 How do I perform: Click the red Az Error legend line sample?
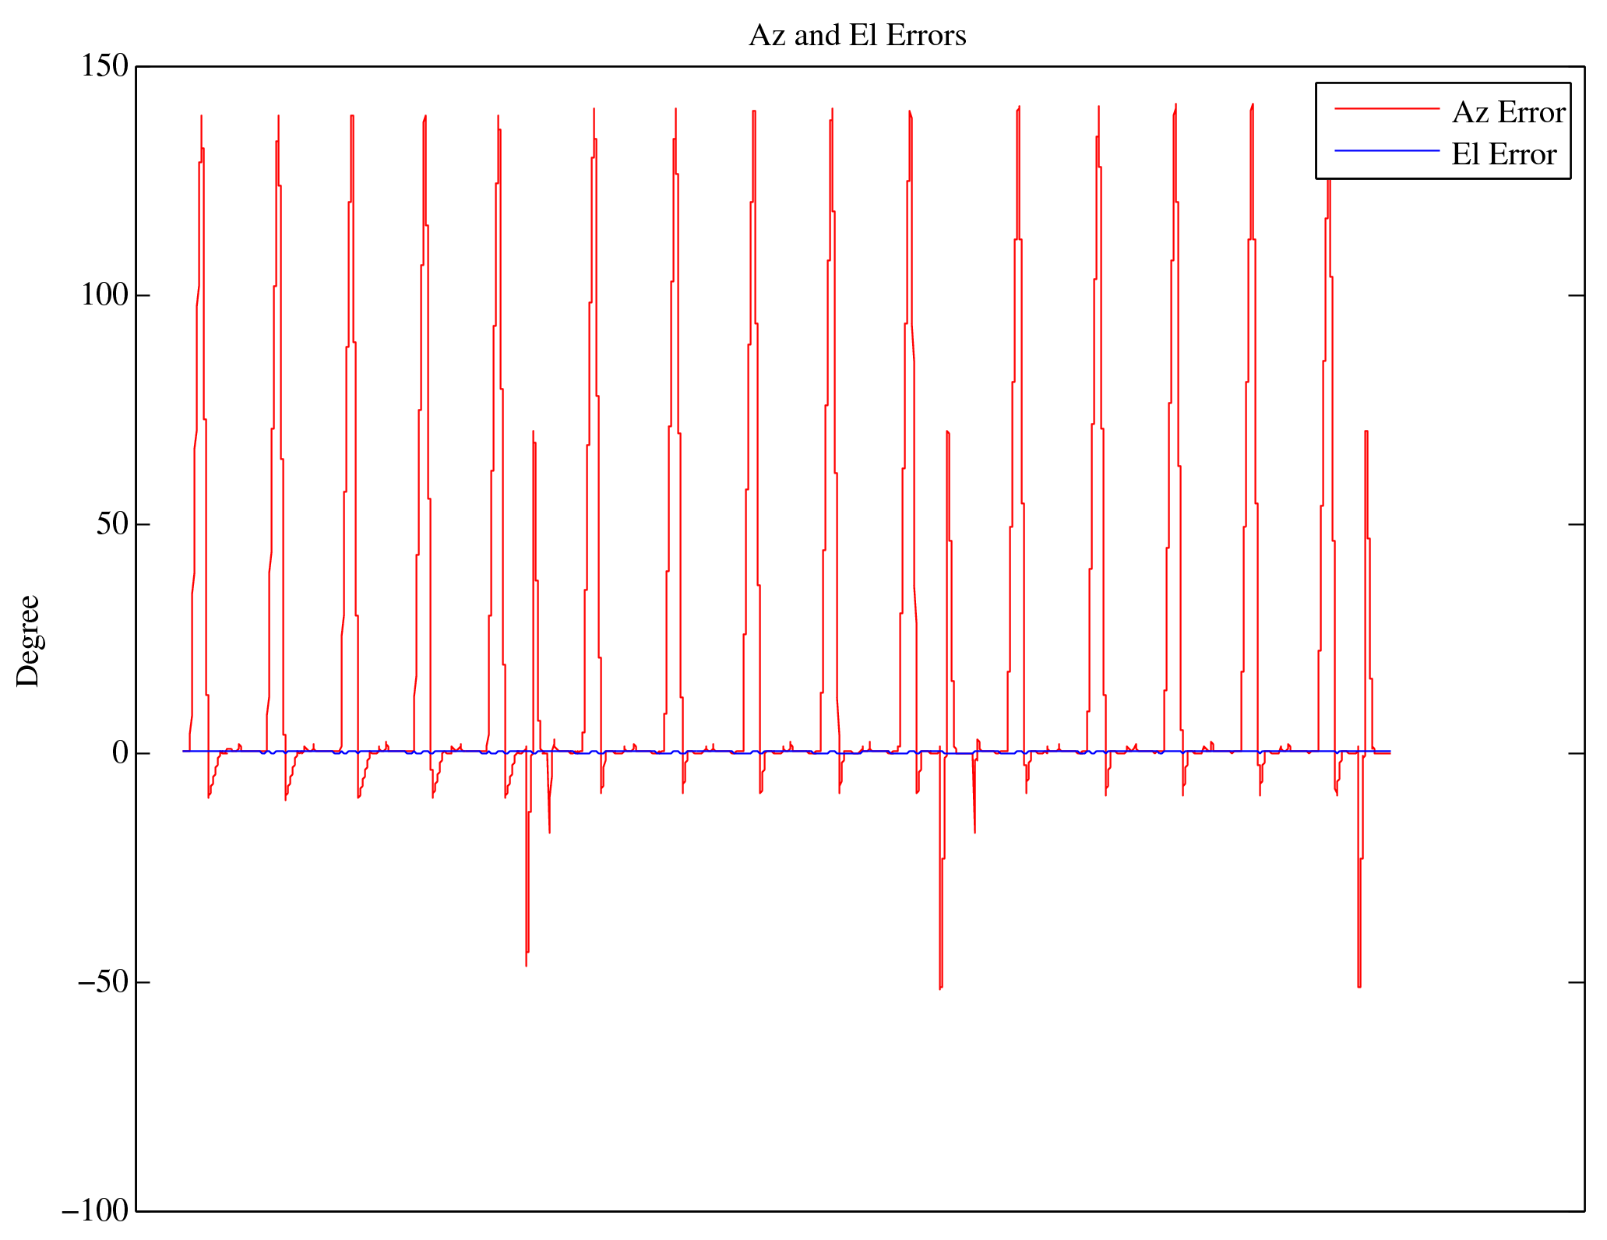(x=1387, y=109)
